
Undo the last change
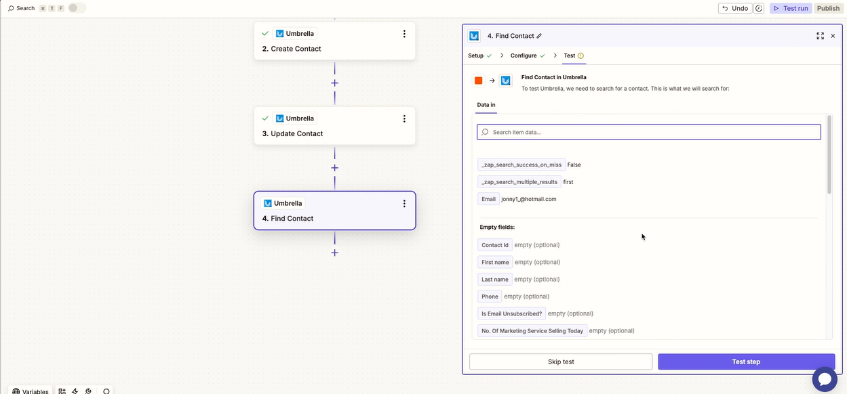pyautogui.click(x=735, y=8)
